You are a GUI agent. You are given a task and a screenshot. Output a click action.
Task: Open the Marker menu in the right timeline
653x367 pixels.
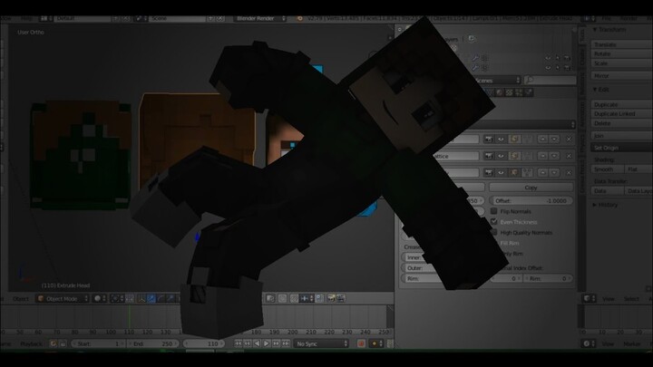[632, 343]
